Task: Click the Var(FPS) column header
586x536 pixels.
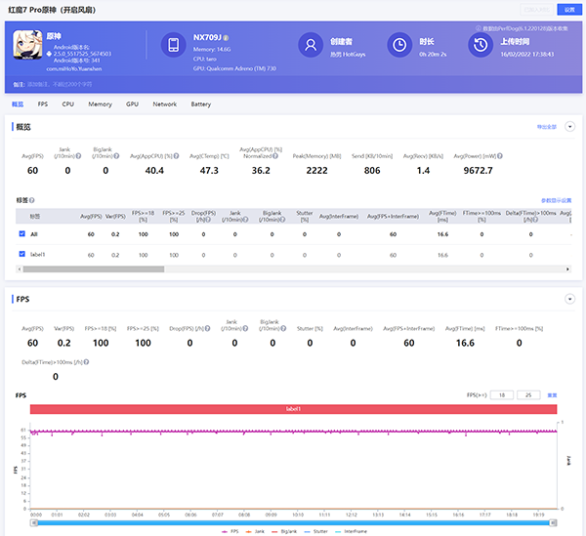Action: tap(115, 217)
